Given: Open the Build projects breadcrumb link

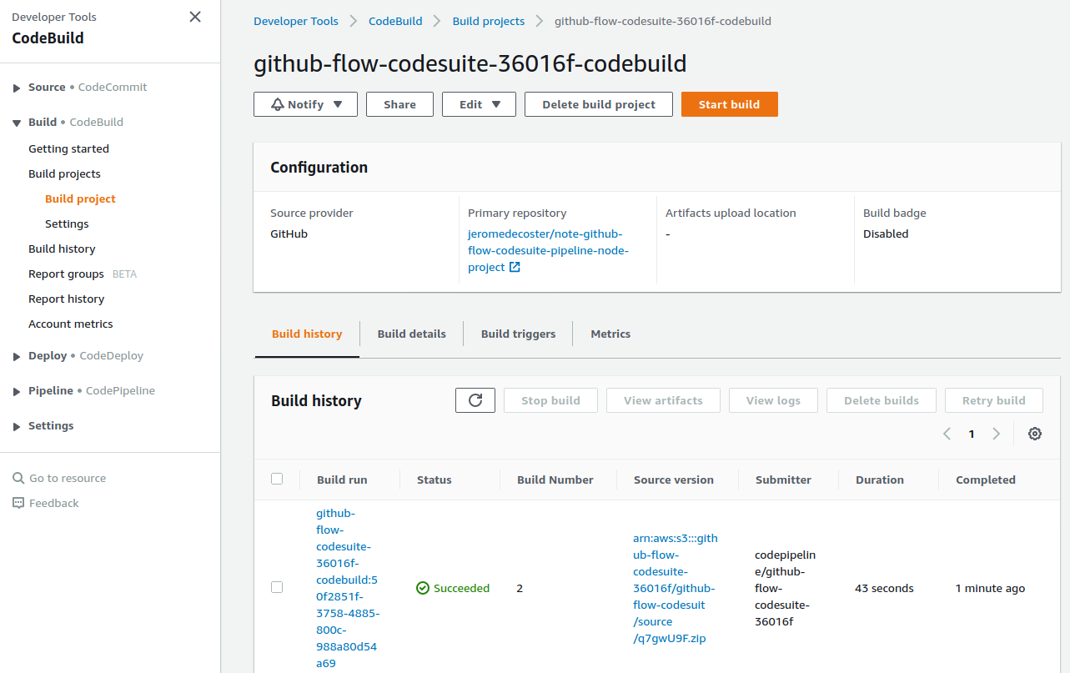Looking at the screenshot, I should coord(489,21).
